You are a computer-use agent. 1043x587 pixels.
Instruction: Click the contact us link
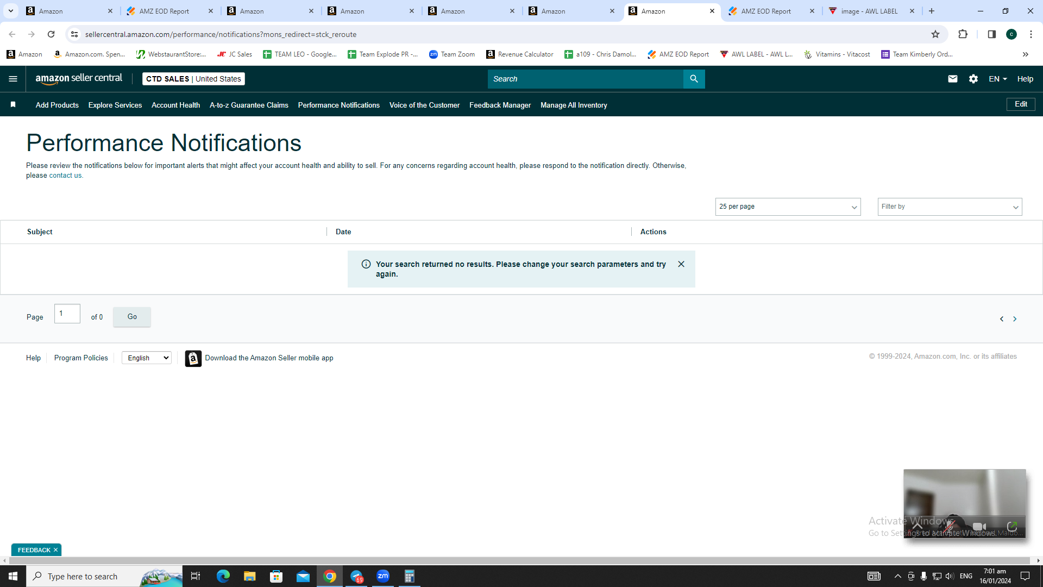(65, 176)
